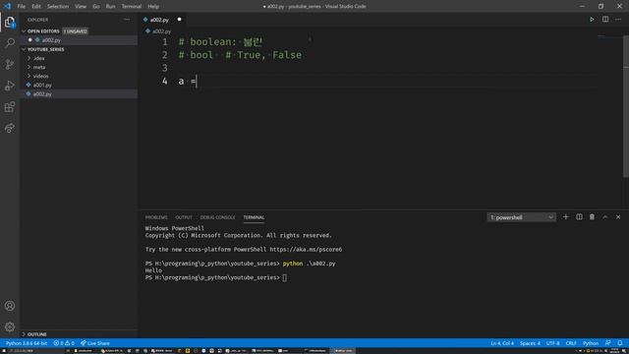Open the Live Share view in activity bar
Screen dimensions: 629x354
click(10, 128)
